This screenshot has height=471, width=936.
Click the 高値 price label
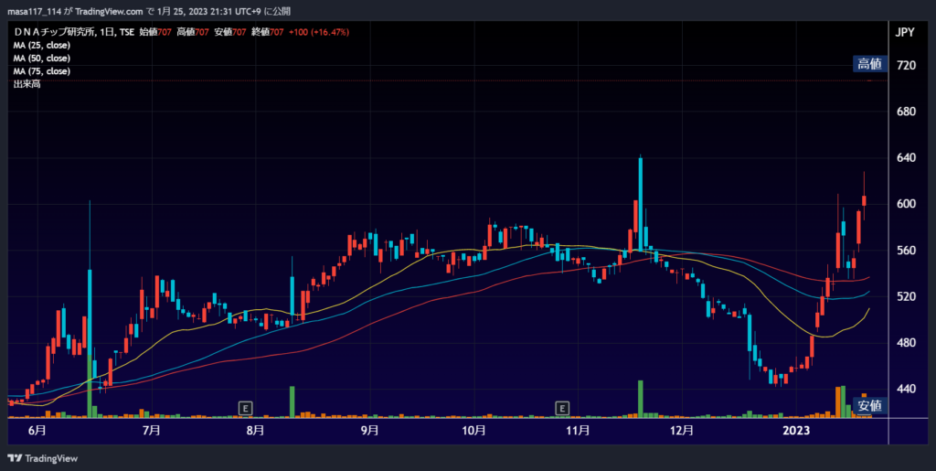pyautogui.click(x=870, y=64)
